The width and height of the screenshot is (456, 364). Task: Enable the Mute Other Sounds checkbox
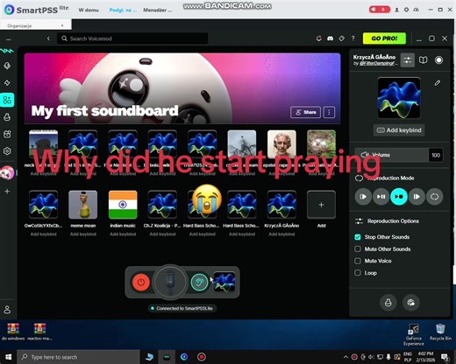(x=358, y=249)
